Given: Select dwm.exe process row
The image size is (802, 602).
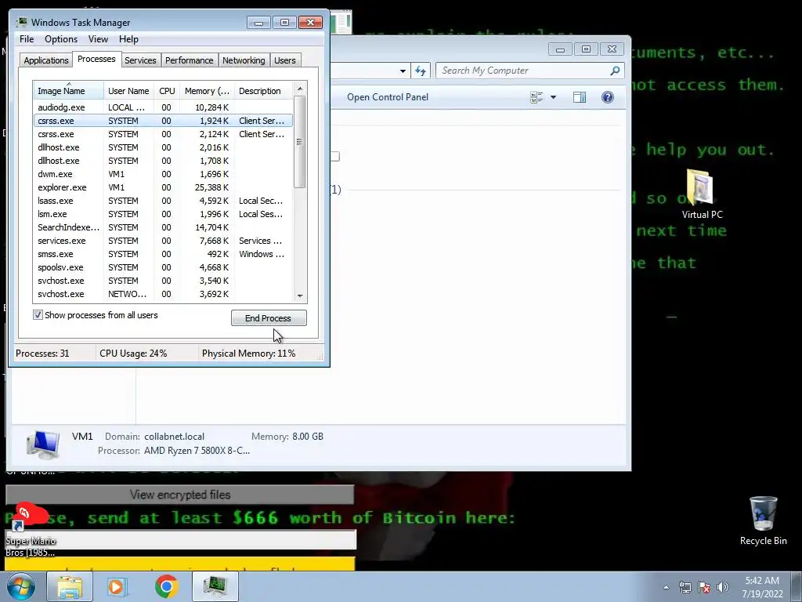Looking at the screenshot, I should pyautogui.click(x=163, y=174).
